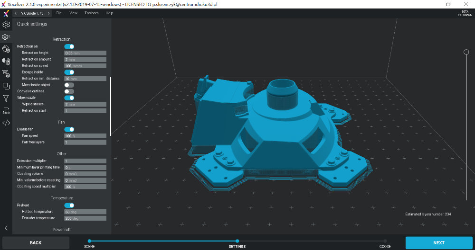475x250 pixels.
Task: Open the File menu
Action: [x=59, y=13]
